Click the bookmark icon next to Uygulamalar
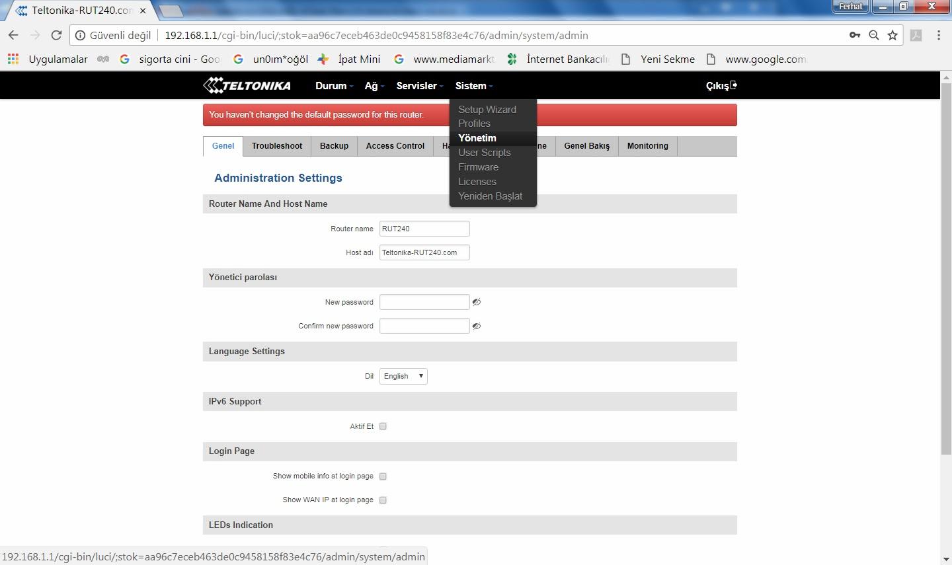The image size is (952, 565). 102,59
